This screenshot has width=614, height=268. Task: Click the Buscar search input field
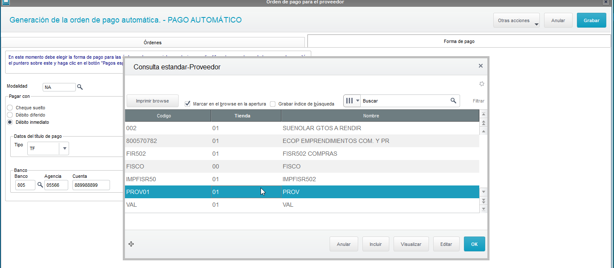pyautogui.click(x=405, y=101)
